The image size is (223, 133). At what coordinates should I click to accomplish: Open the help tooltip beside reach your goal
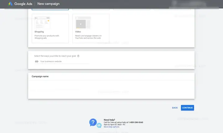click(78, 56)
